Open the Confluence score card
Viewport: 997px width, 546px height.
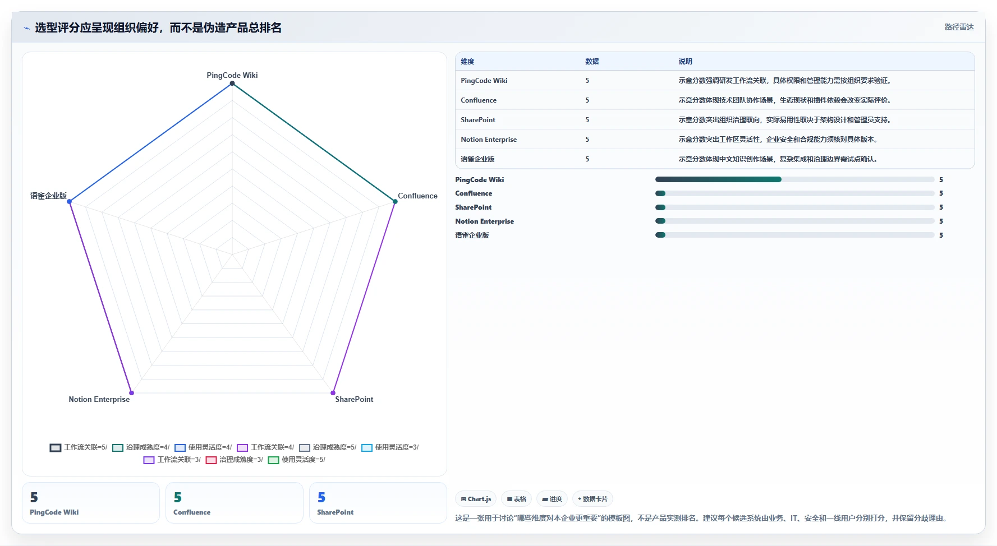pos(235,503)
